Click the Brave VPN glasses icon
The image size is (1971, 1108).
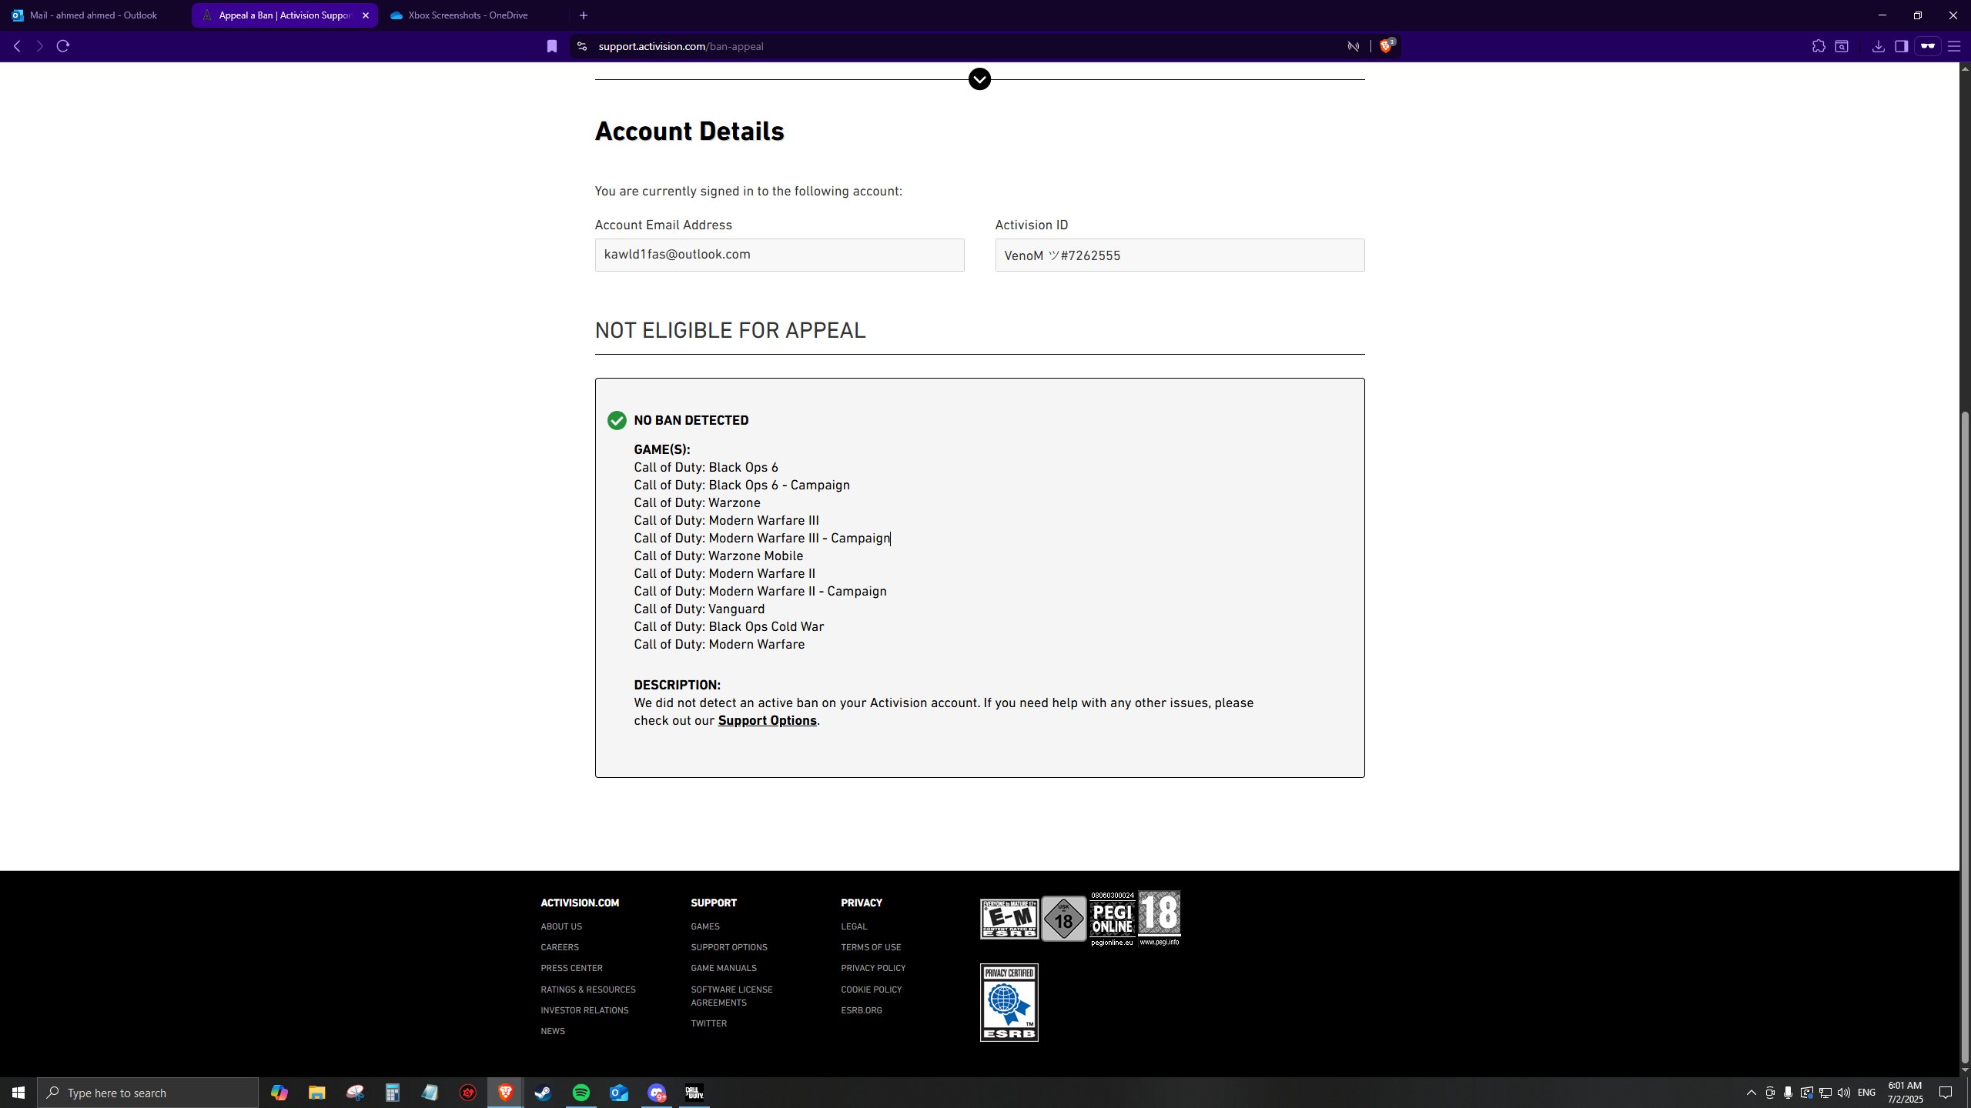click(1927, 46)
